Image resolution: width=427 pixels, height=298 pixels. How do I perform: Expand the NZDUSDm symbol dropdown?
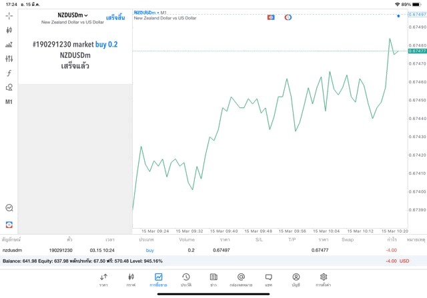coord(73,15)
